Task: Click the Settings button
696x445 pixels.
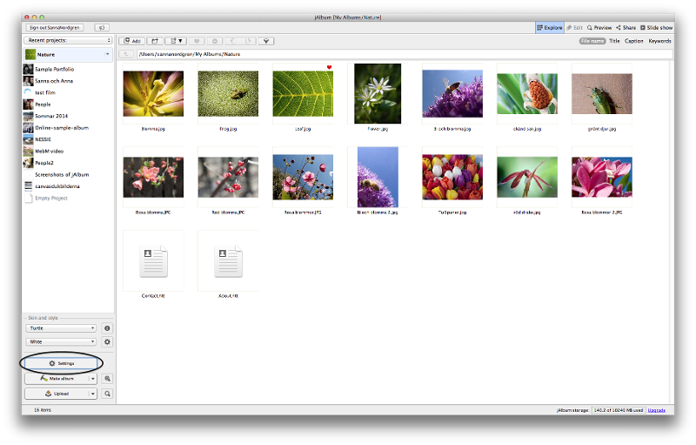Action: 61,363
